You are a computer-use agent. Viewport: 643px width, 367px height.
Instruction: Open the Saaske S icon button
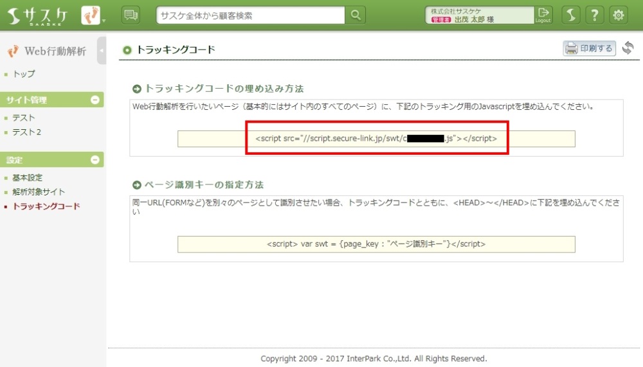click(x=571, y=15)
